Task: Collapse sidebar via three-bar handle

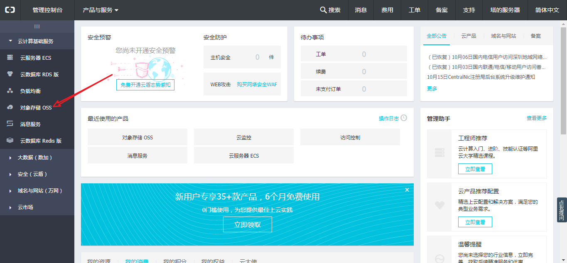Action: (x=37, y=27)
